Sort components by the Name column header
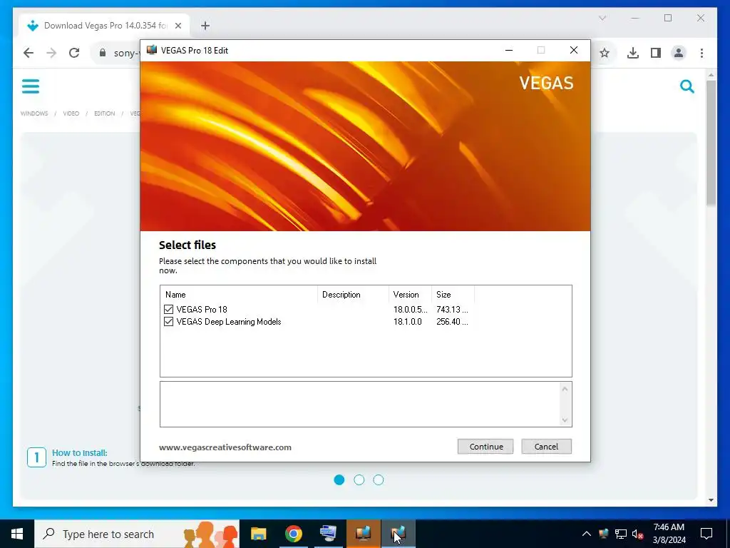 [x=175, y=295]
